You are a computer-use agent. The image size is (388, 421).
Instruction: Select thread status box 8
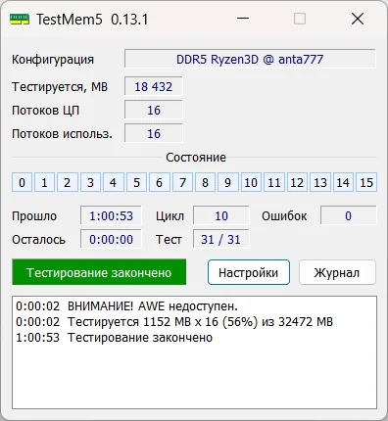coord(205,182)
